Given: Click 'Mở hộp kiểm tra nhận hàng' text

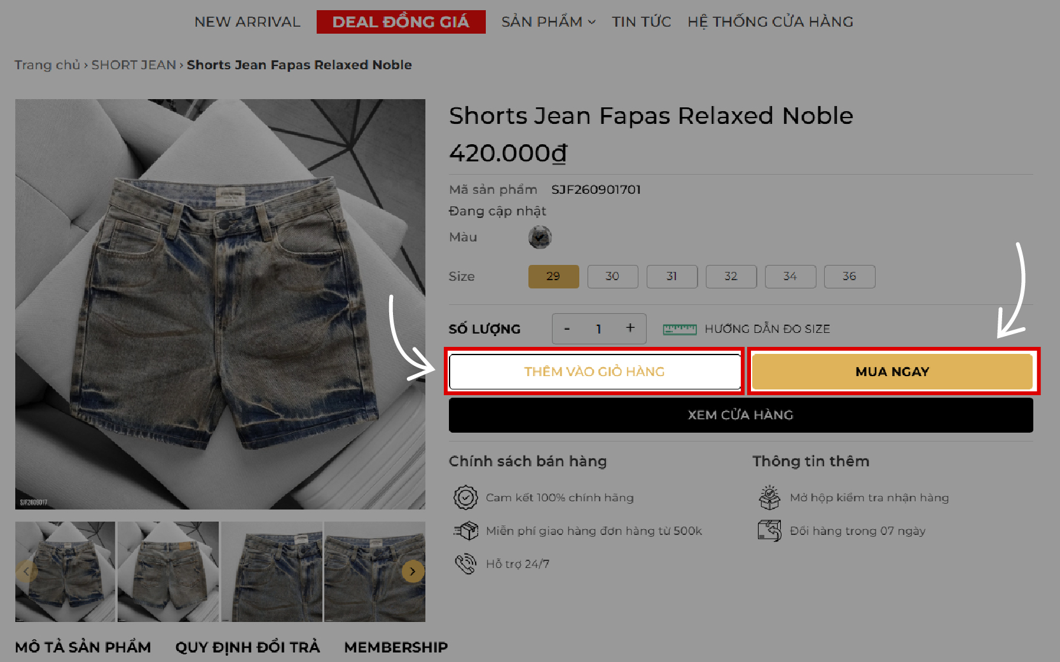Looking at the screenshot, I should [869, 497].
